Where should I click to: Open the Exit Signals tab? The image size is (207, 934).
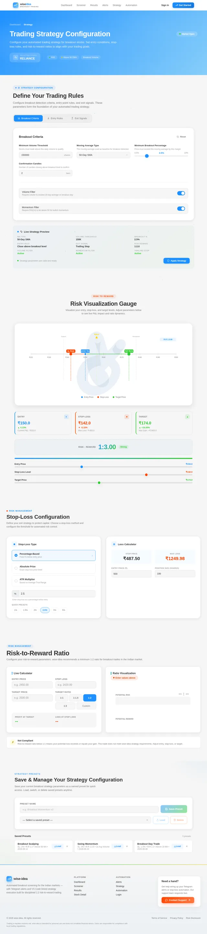79,118
